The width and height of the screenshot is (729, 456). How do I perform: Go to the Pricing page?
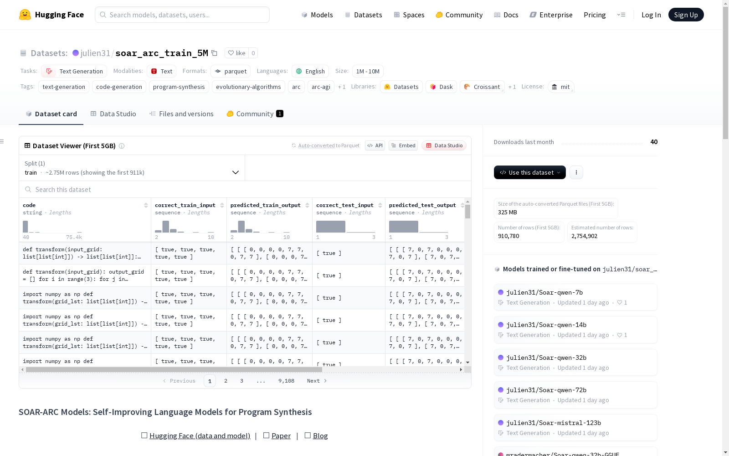pos(595,15)
